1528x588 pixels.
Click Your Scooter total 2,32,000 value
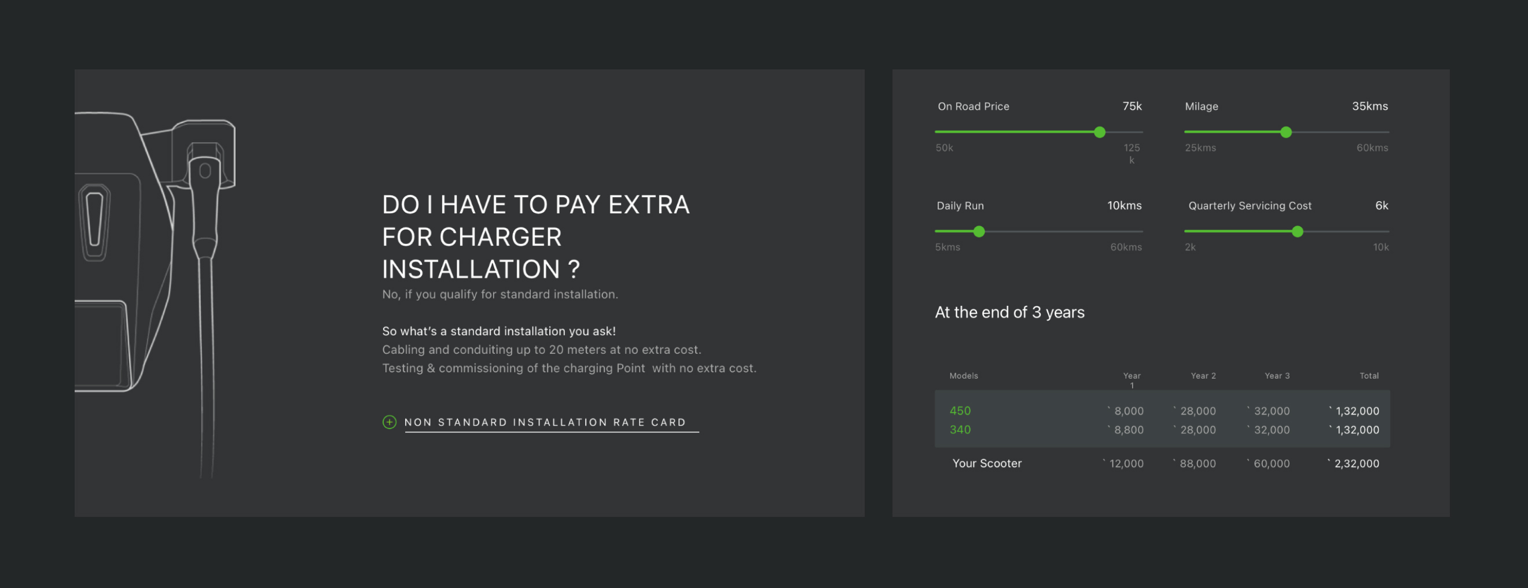(1356, 464)
